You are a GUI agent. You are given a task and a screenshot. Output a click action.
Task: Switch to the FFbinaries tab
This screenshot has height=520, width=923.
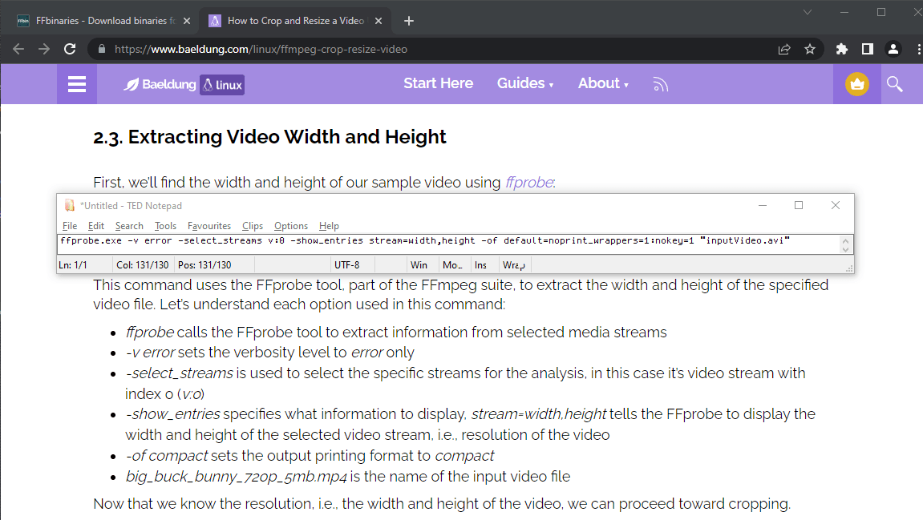point(96,21)
